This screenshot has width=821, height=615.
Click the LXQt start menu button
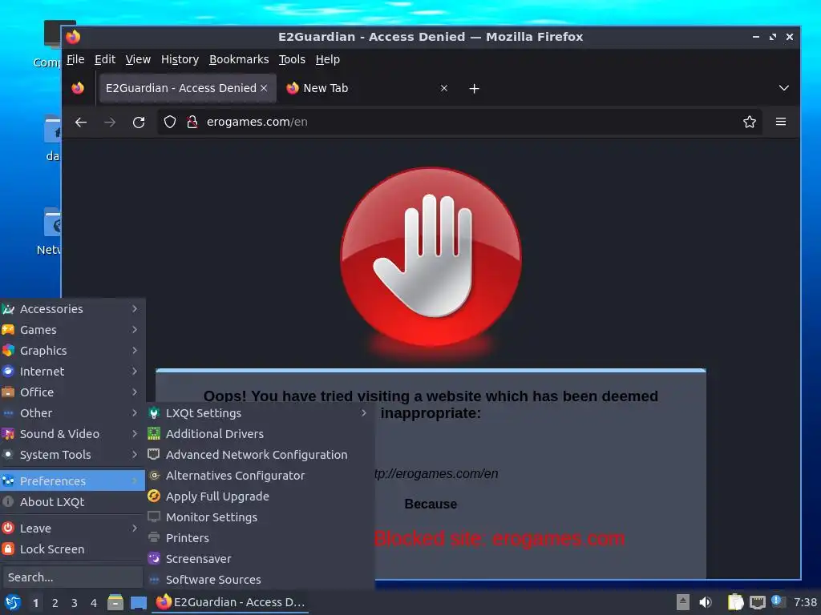click(x=12, y=602)
